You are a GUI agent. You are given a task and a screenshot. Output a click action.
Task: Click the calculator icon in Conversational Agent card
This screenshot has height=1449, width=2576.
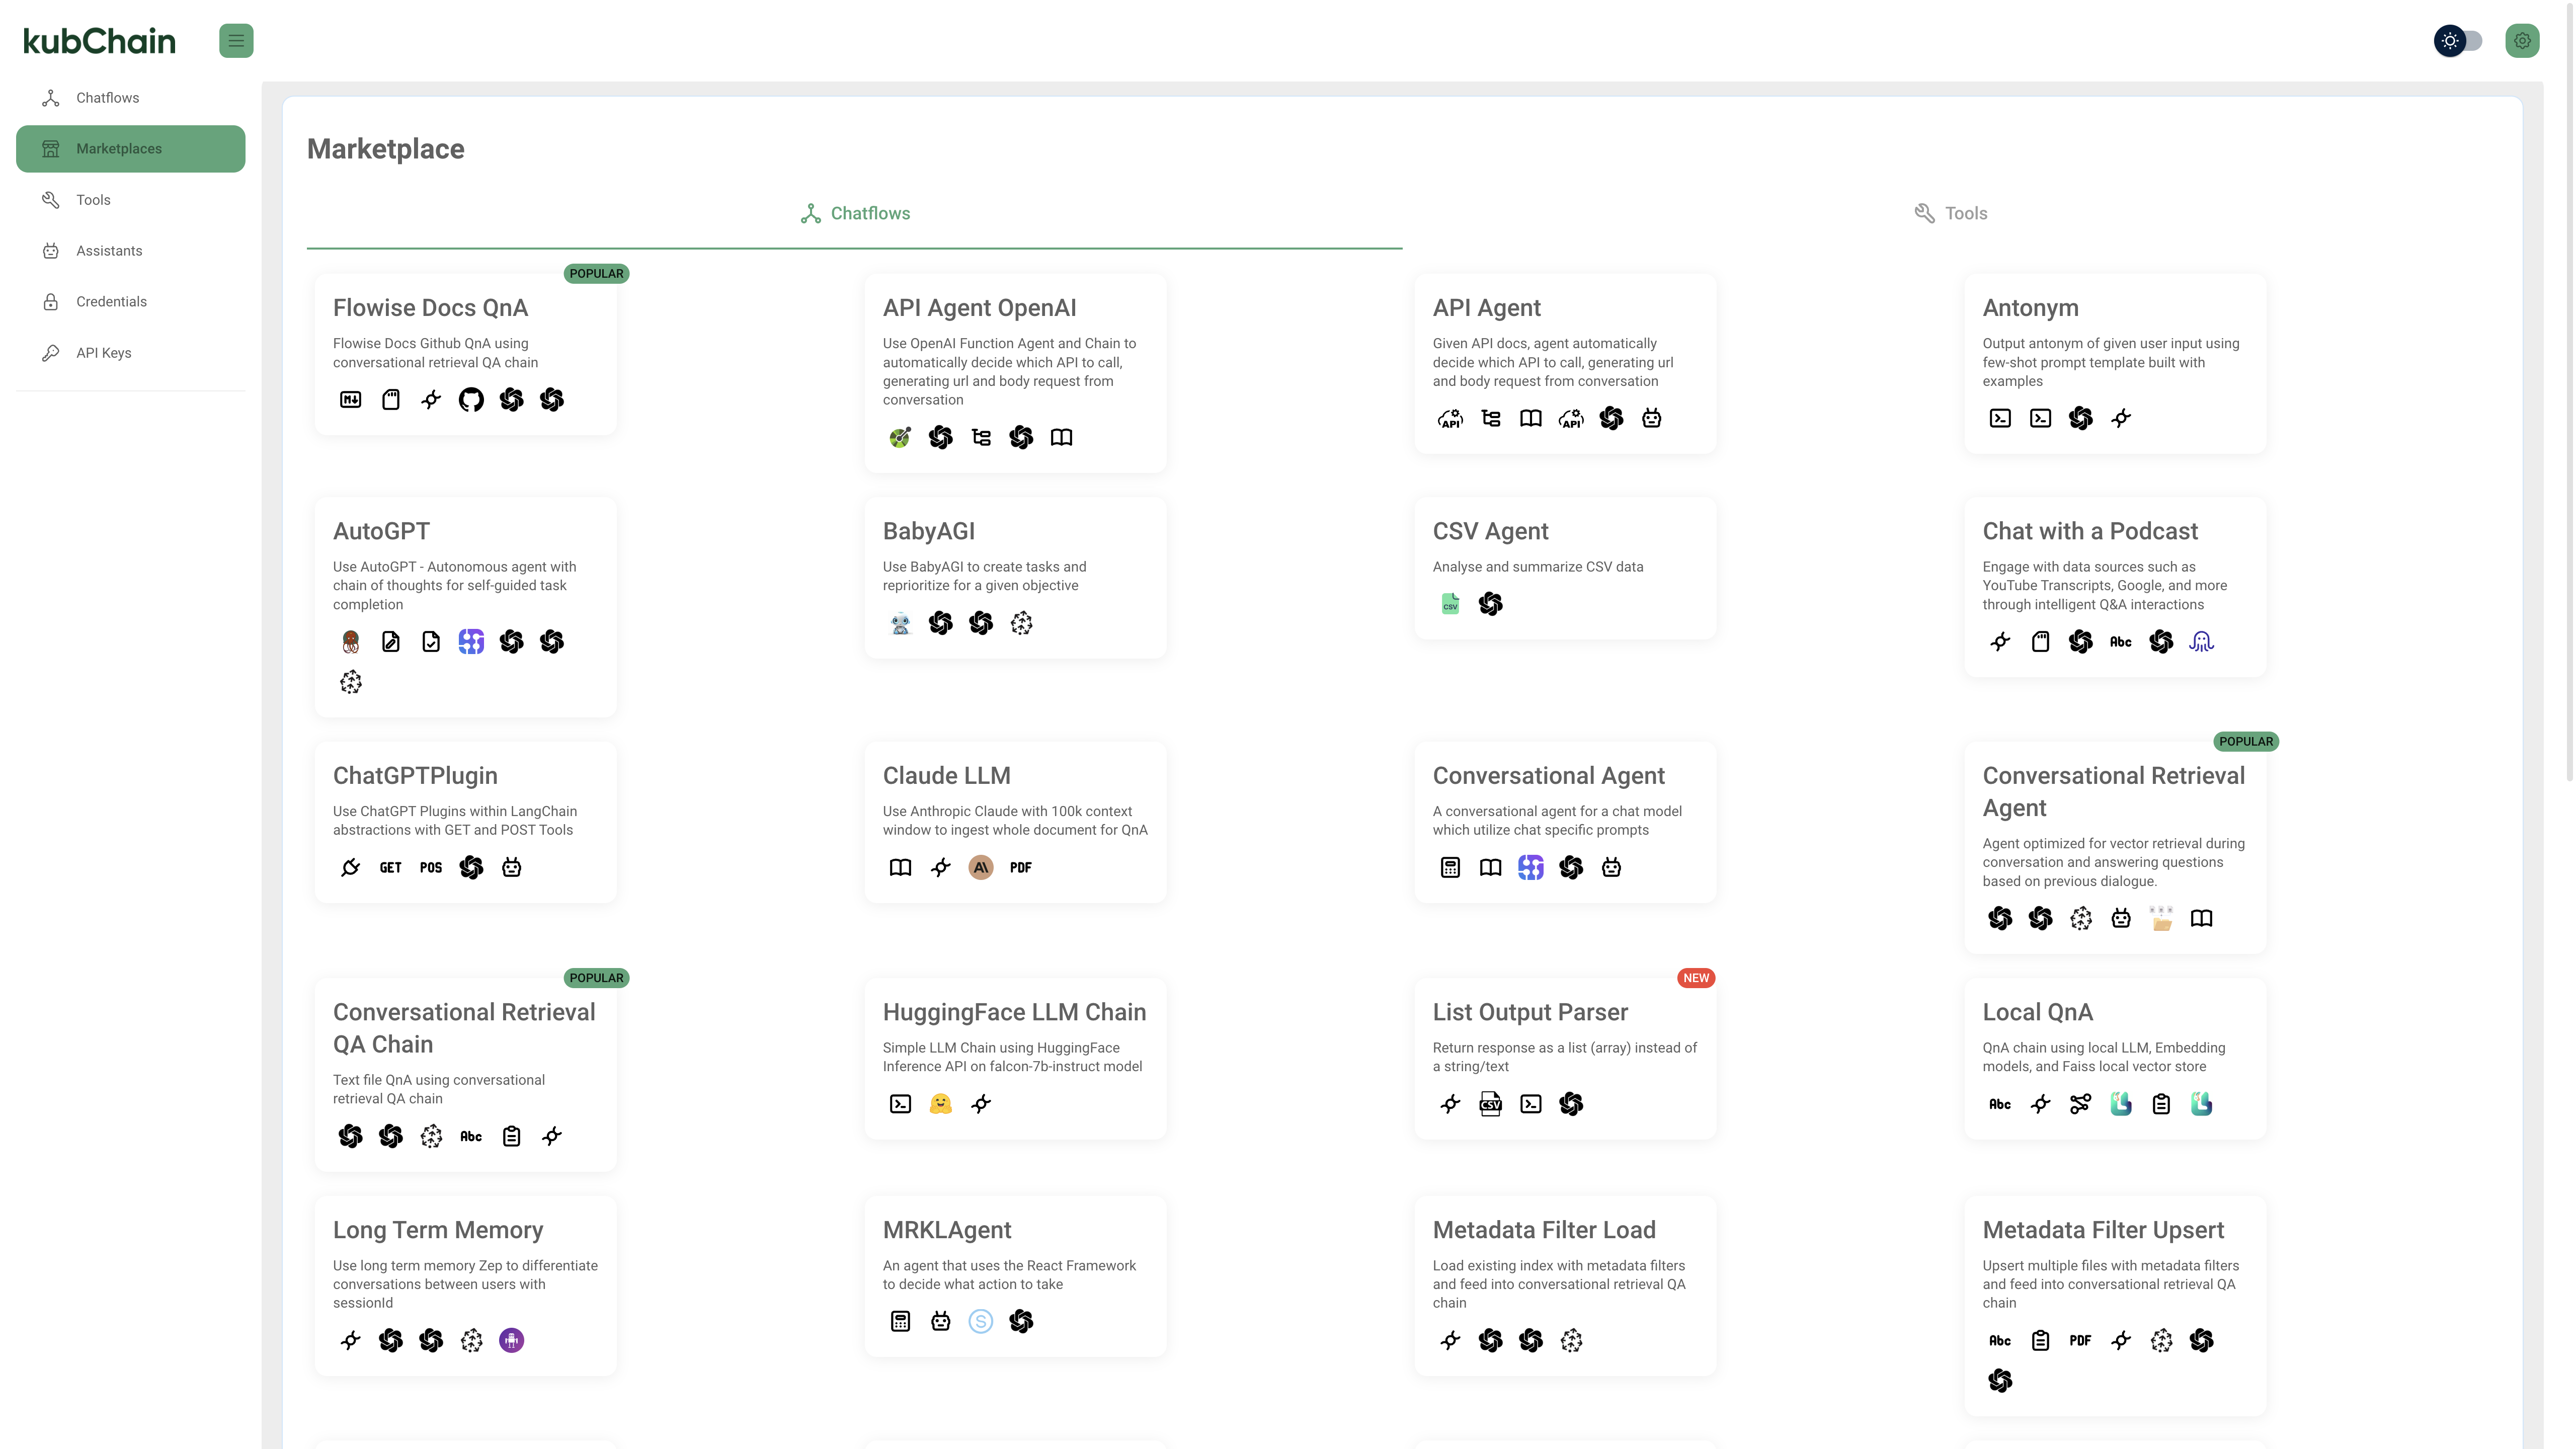(1450, 867)
